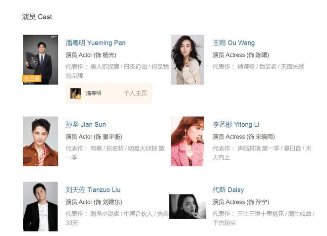Open Yitong Li's name link
This screenshot has height=236, width=327.
[236, 125]
